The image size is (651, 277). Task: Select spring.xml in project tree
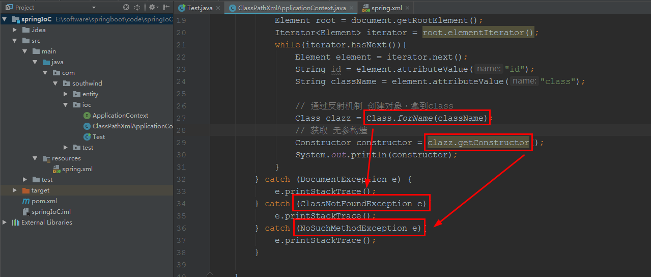pyautogui.click(x=77, y=169)
